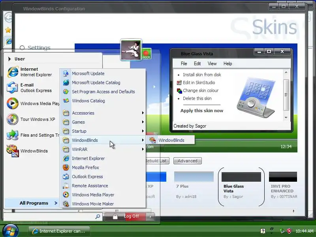Open Windows Media Player from Start menu left column
316x237 pixels.
pos(32,103)
